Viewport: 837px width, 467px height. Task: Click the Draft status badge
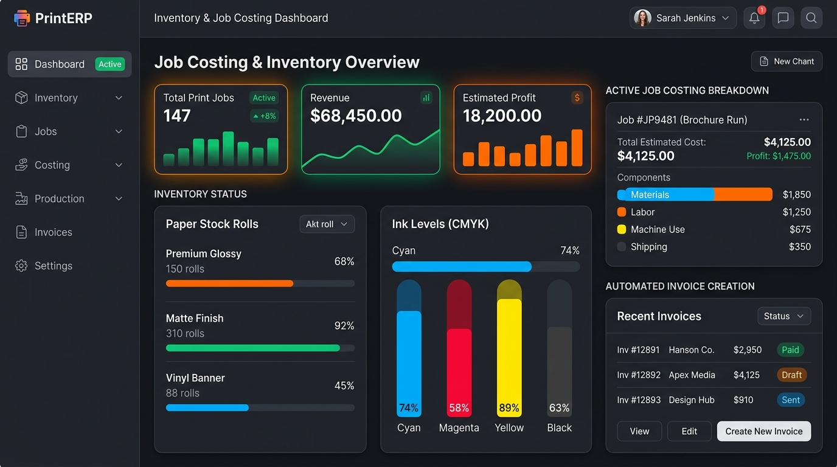[x=792, y=375]
